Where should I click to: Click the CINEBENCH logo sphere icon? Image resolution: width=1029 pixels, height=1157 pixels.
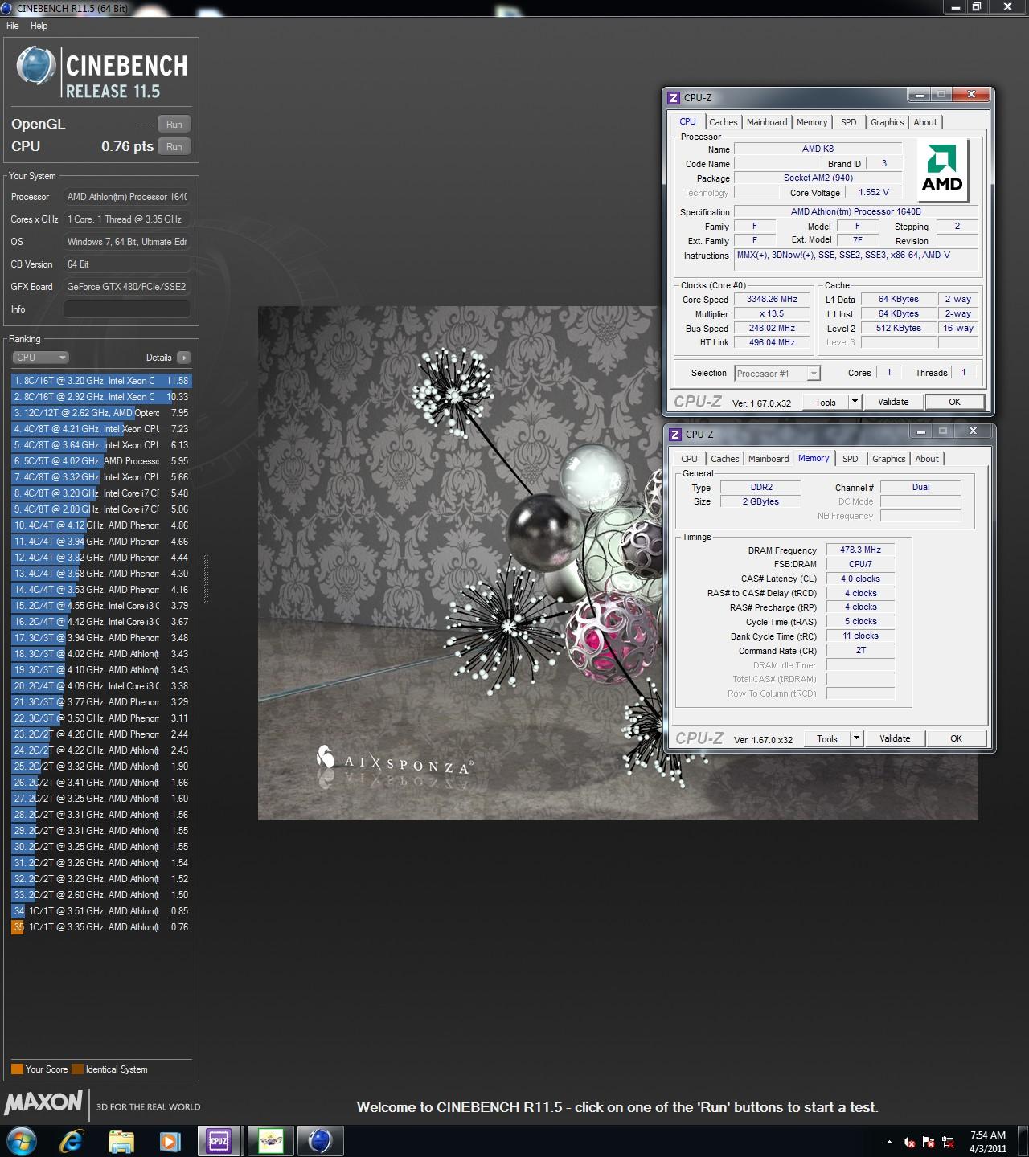(35, 66)
